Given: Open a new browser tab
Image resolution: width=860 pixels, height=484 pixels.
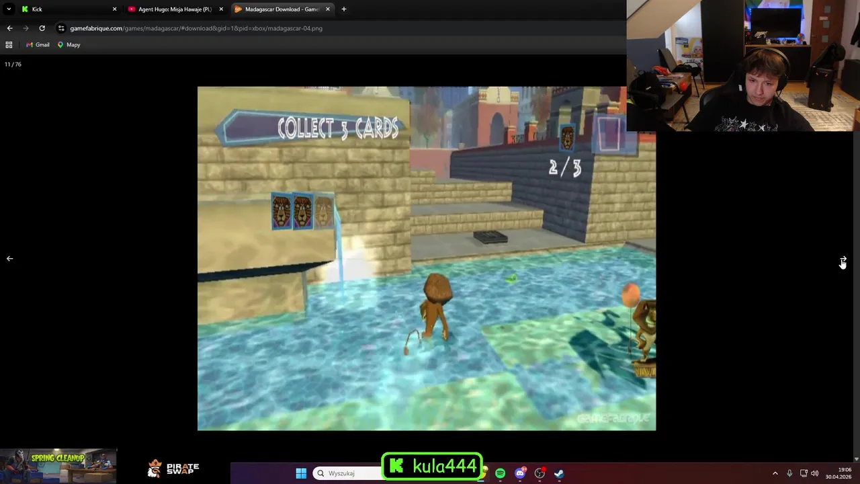Looking at the screenshot, I should point(344,9).
